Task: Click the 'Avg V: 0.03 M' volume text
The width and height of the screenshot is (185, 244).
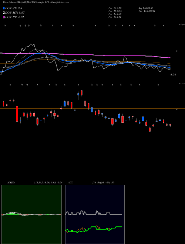Action: (145, 8)
